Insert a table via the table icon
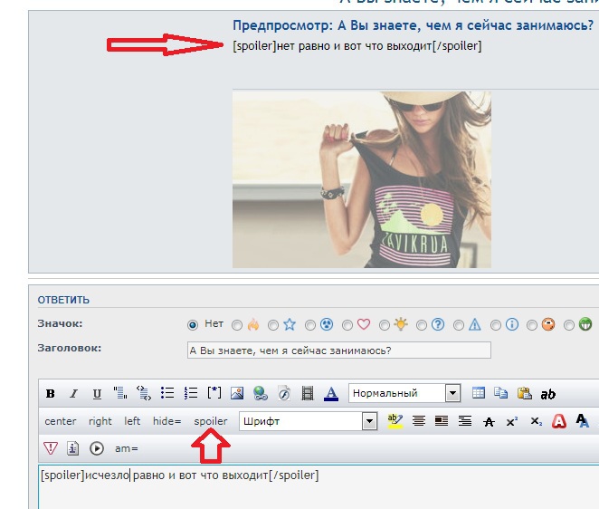The height and width of the screenshot is (509, 599). (x=479, y=394)
